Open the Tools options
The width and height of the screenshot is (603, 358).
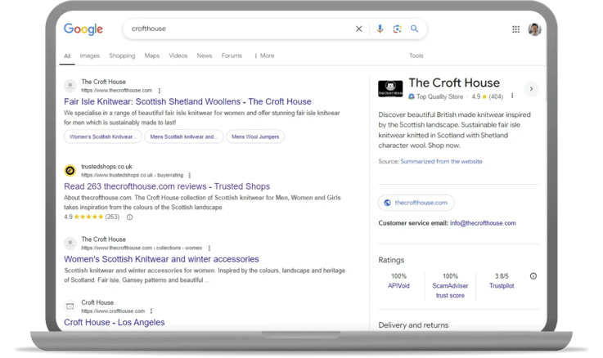pos(416,56)
